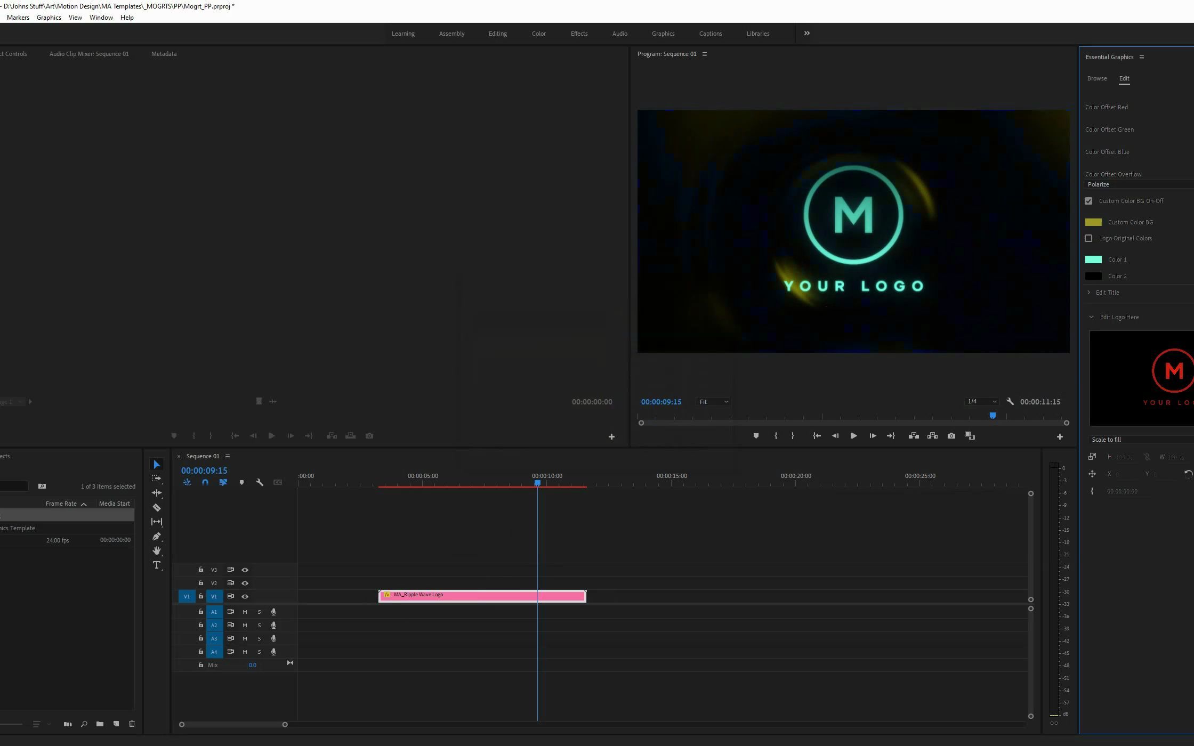Click the Lift/Extract button in Program monitor
This screenshot has width=1194, height=746.
(x=914, y=436)
